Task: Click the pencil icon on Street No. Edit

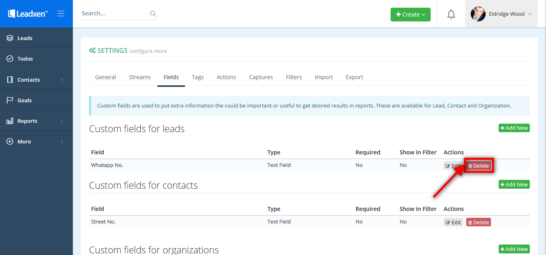Action: [448, 223]
